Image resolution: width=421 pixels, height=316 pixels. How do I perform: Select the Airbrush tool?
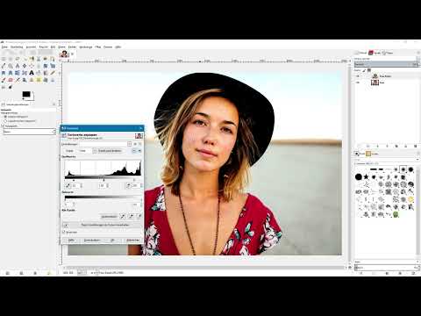tap(18, 80)
